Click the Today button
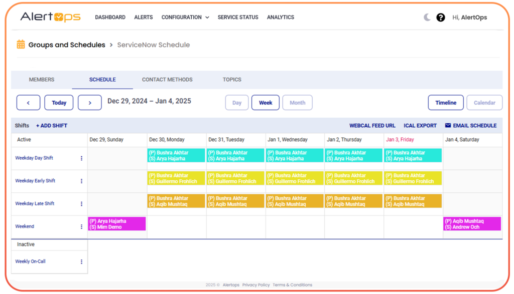514x294 pixels. (59, 102)
